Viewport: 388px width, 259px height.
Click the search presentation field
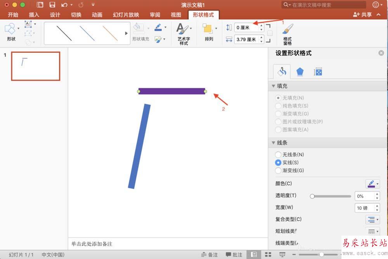(x=324, y=5)
